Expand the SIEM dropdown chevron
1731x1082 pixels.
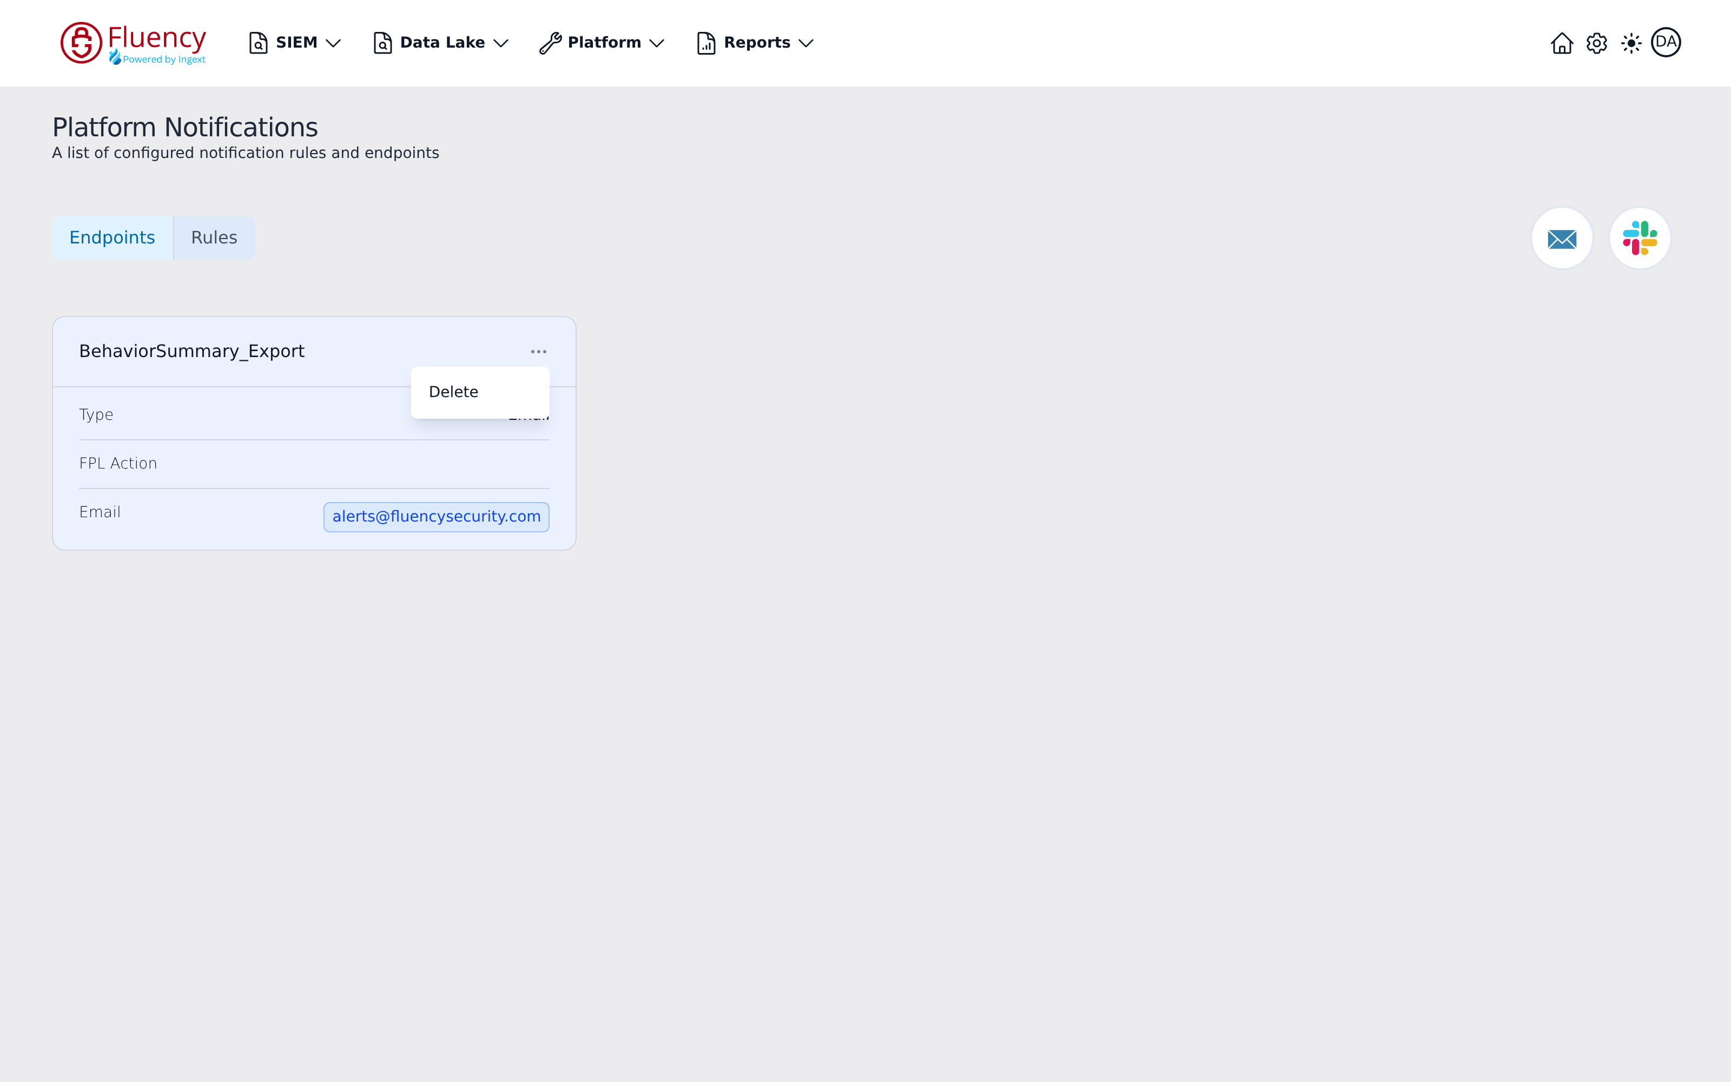coord(333,43)
